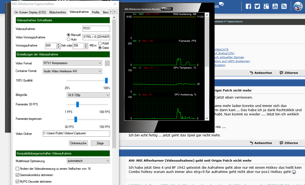Switch to On Screen Display (OSD) tab
The width and height of the screenshot is (305, 185).
tap(30, 12)
